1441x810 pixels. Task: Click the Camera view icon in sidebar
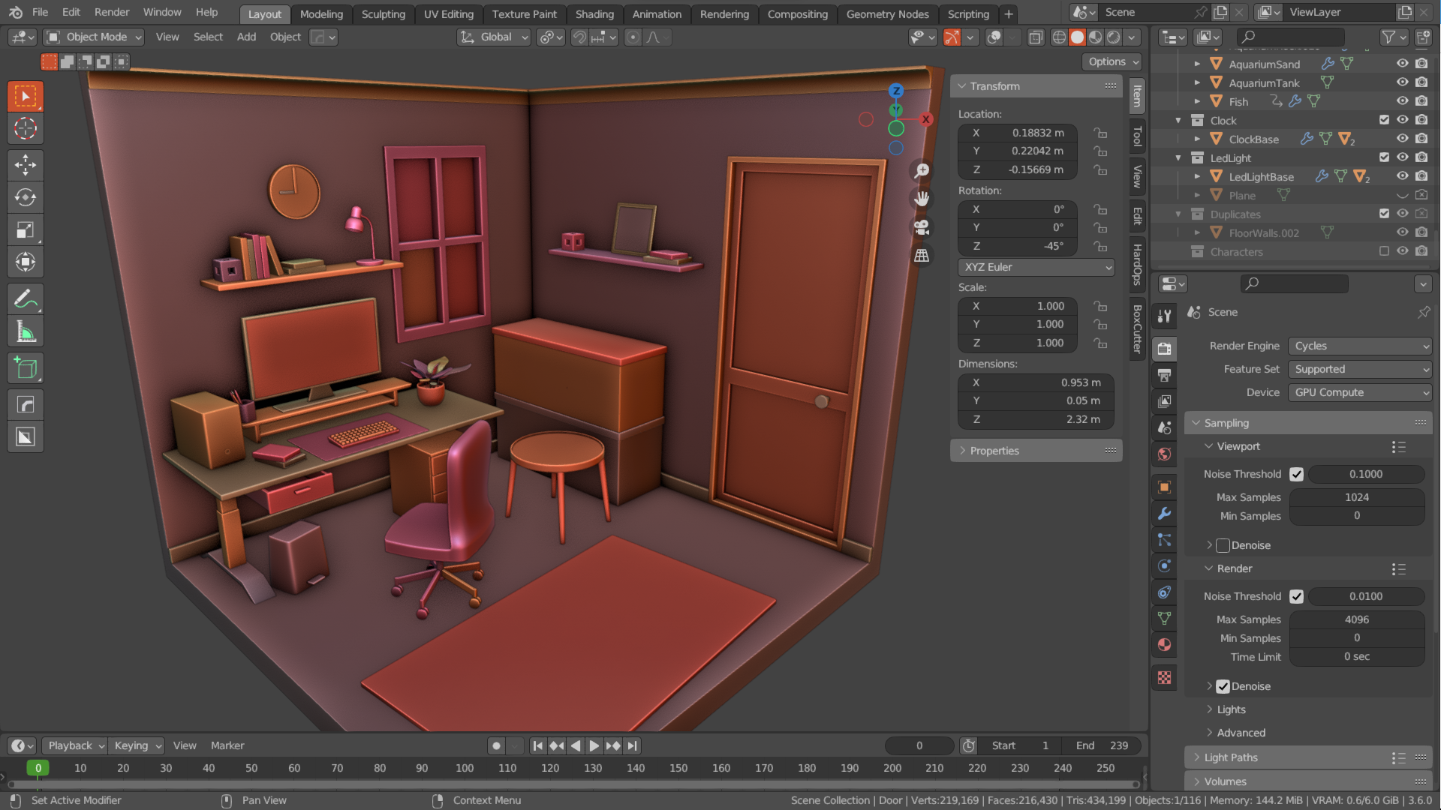pyautogui.click(x=920, y=226)
